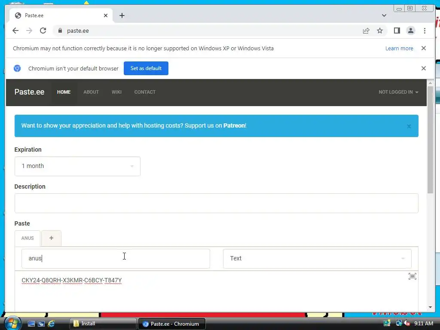The image size is (440, 330).
Task: Switch to Install taskbar window
Action: pos(103,324)
